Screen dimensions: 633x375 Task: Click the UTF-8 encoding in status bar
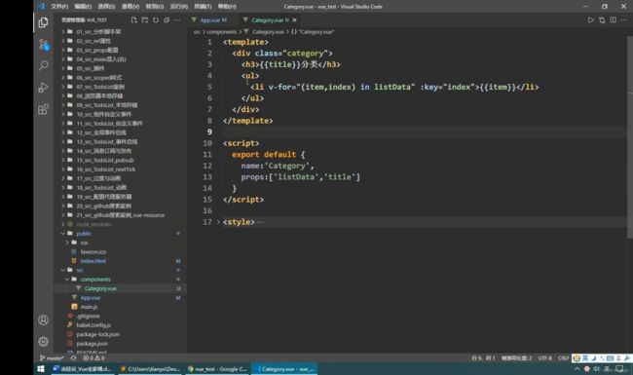[544, 358]
